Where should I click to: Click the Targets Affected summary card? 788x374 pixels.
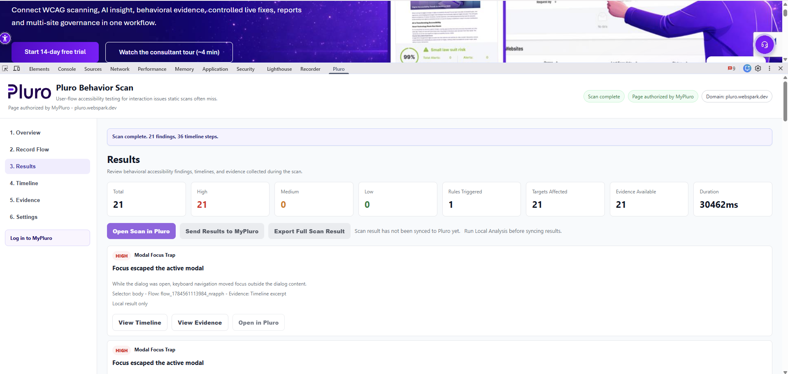point(565,199)
